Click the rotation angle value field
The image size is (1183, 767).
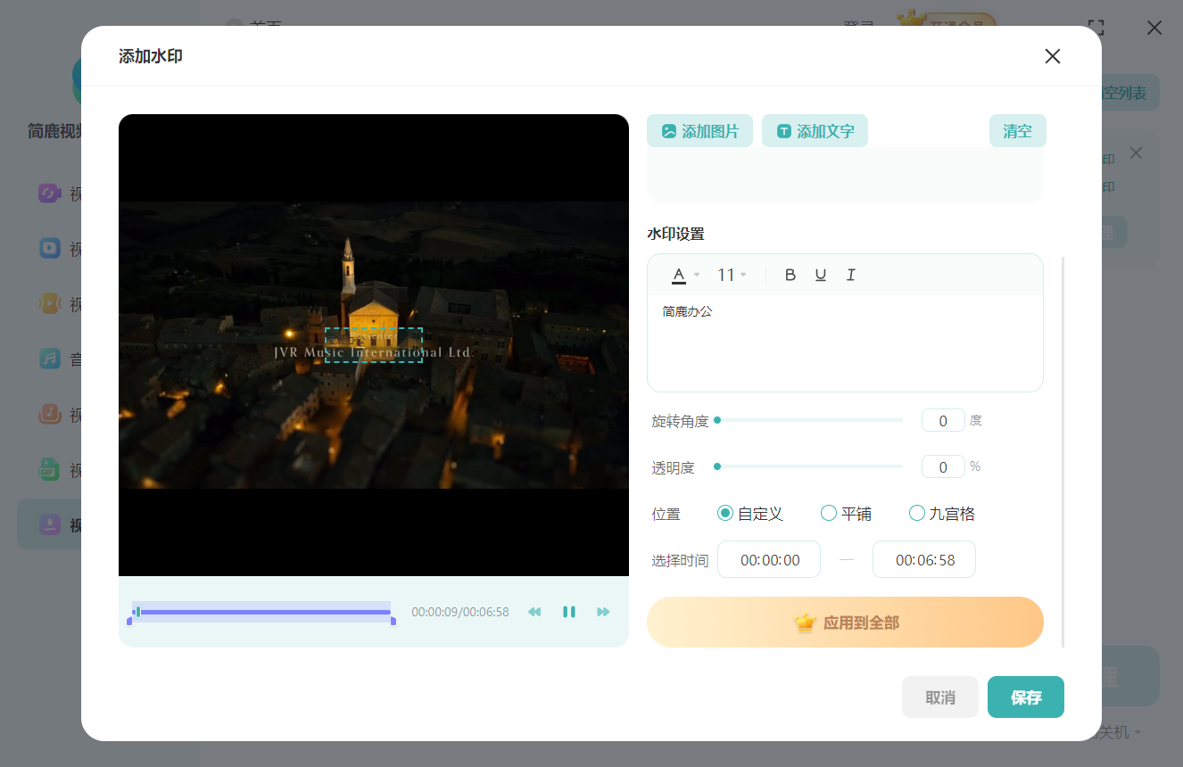pos(943,420)
